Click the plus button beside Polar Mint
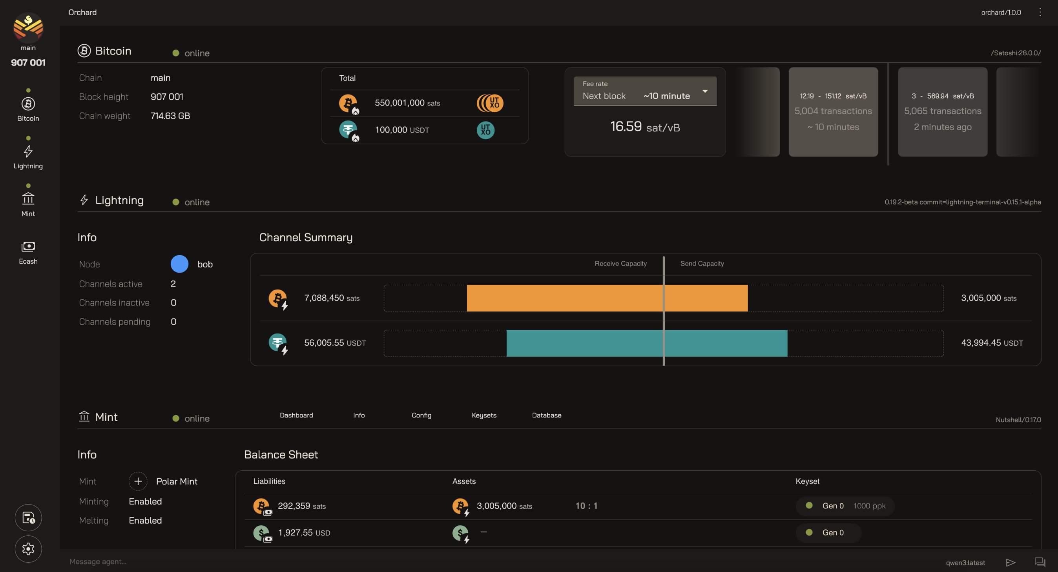The image size is (1058, 572). (x=138, y=481)
